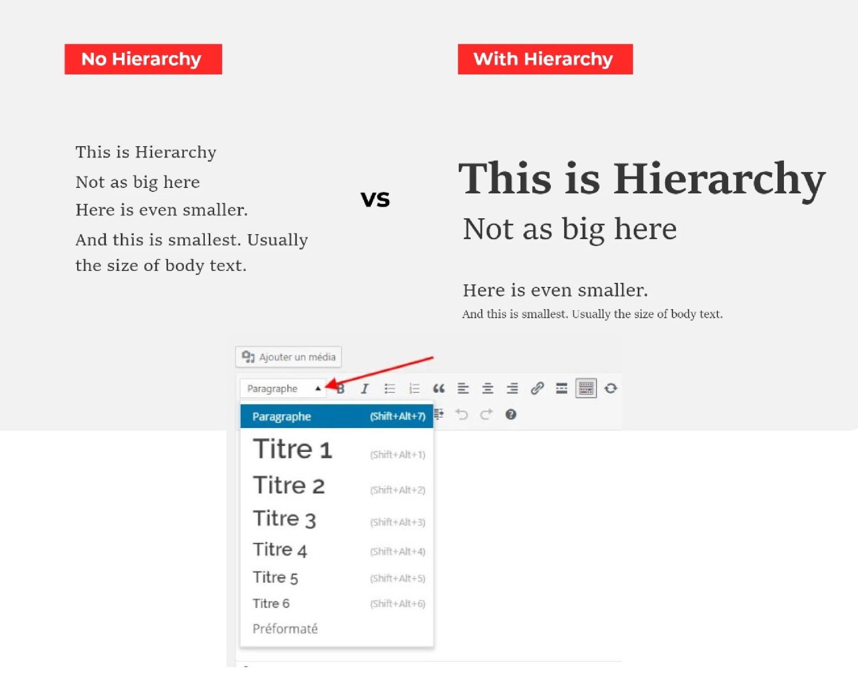Click the small 'This is Hierarchy' text on left

146,152
